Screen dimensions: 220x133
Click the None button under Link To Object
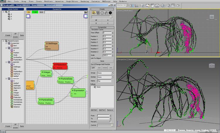coord(102,61)
